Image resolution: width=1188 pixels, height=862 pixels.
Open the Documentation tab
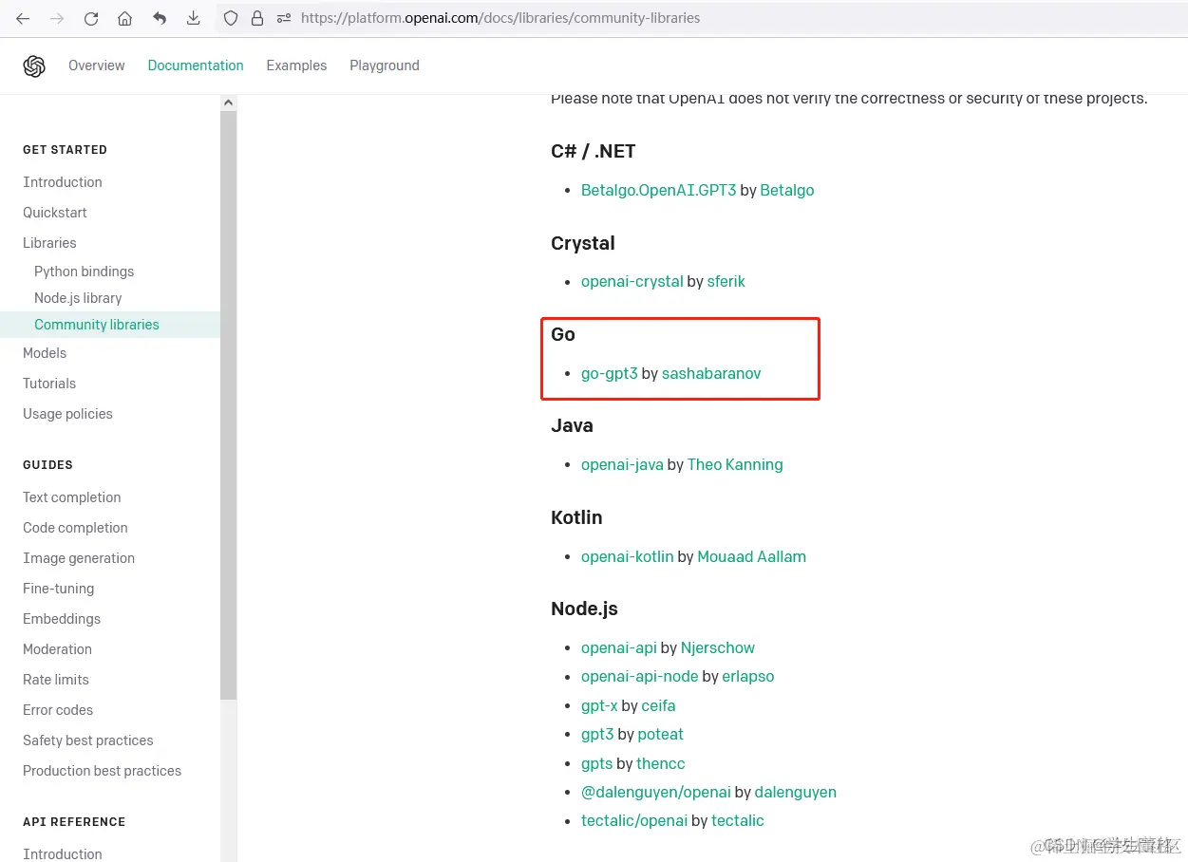[x=196, y=66]
